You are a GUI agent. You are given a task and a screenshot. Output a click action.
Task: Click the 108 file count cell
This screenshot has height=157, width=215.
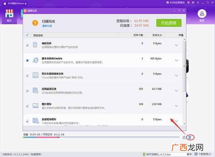point(141,104)
